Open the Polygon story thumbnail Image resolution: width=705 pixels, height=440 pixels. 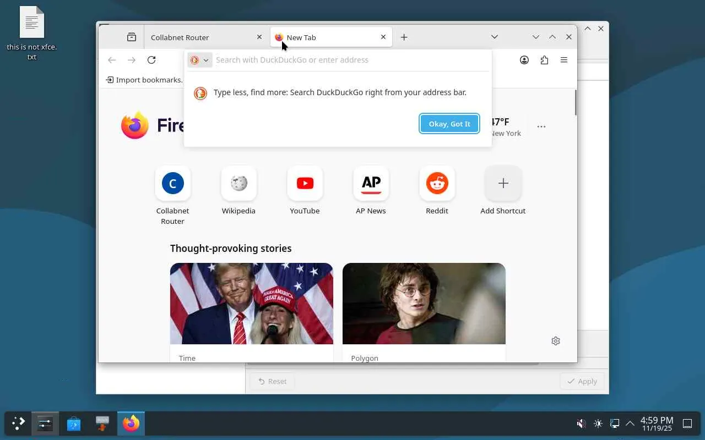click(x=424, y=304)
